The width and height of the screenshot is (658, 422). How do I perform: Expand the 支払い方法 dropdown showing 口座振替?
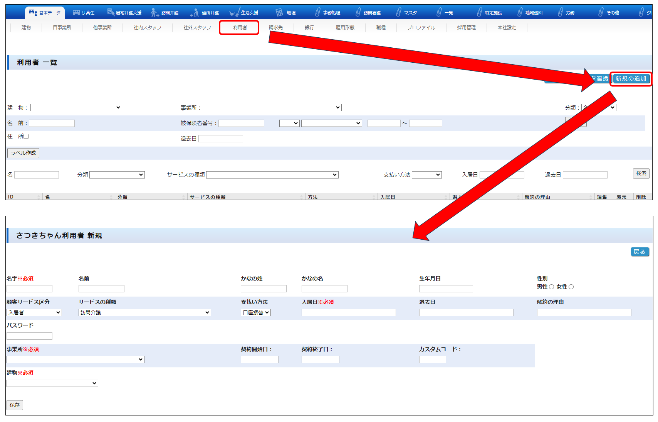pyautogui.click(x=256, y=313)
